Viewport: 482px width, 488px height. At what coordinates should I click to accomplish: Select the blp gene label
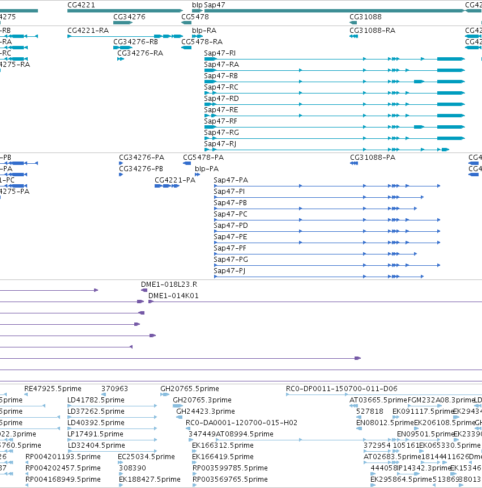click(197, 5)
